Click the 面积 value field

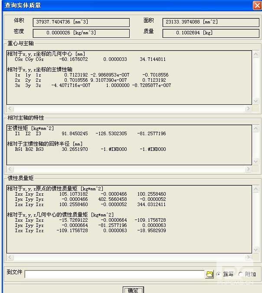[x=209, y=23]
